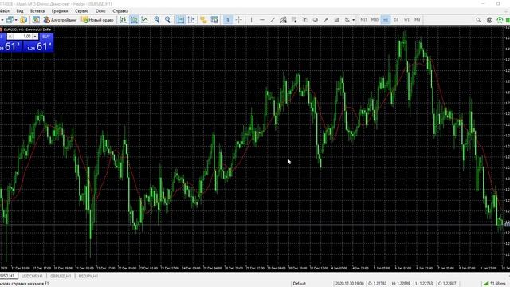The height and width of the screenshot is (287, 510).
Task: Click the sell price quote tile
Action: (11, 46)
